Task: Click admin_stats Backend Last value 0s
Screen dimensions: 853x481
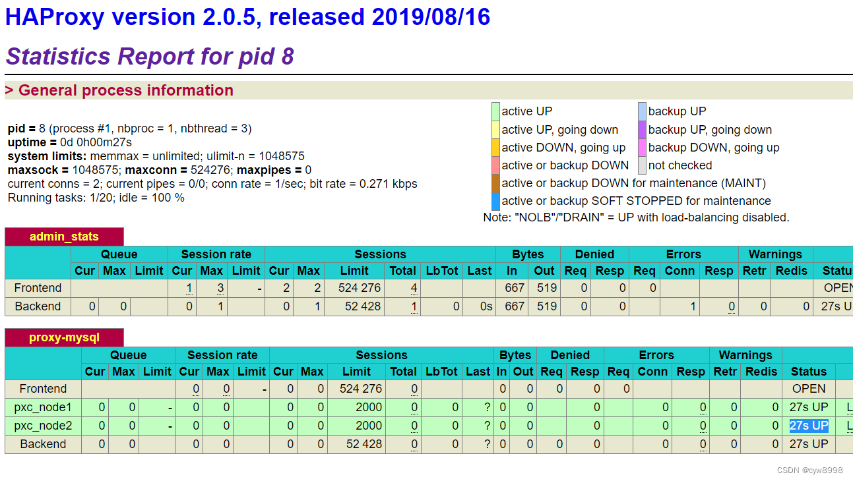Action: pyautogui.click(x=486, y=306)
